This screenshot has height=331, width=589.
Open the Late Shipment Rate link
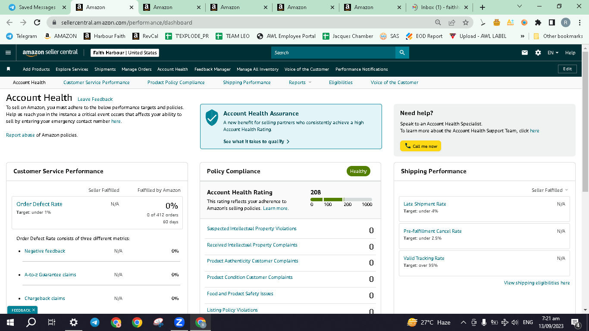(425, 204)
